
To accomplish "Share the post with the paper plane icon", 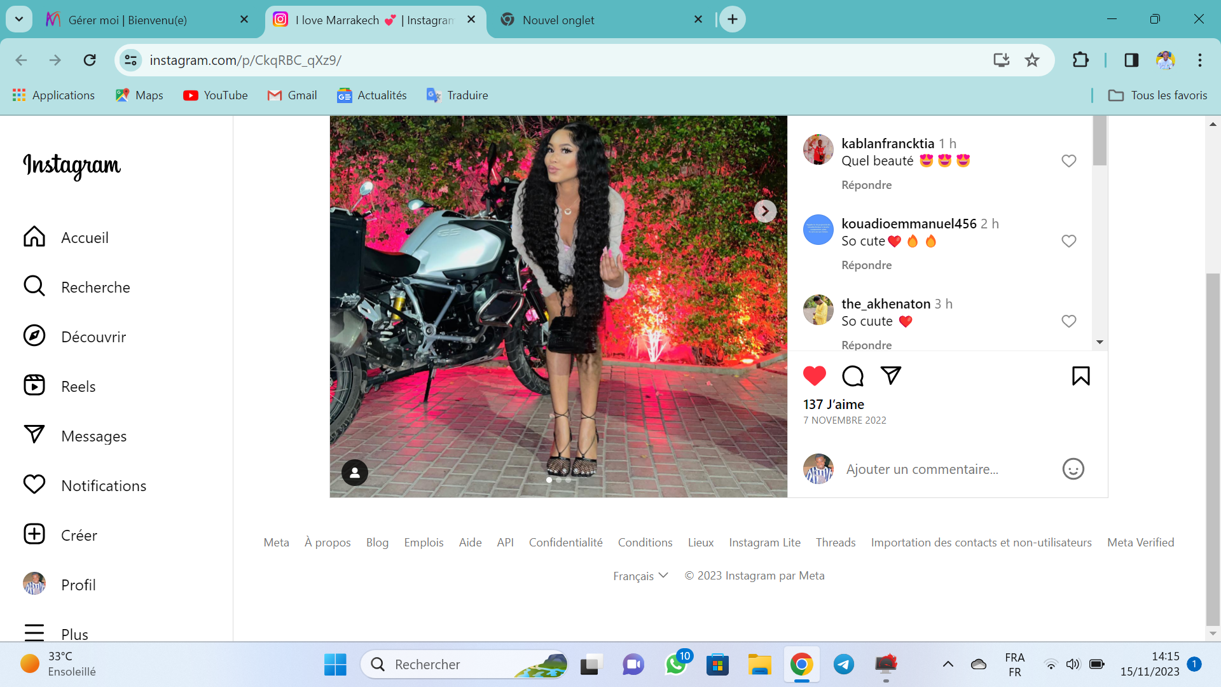I will (890, 375).
